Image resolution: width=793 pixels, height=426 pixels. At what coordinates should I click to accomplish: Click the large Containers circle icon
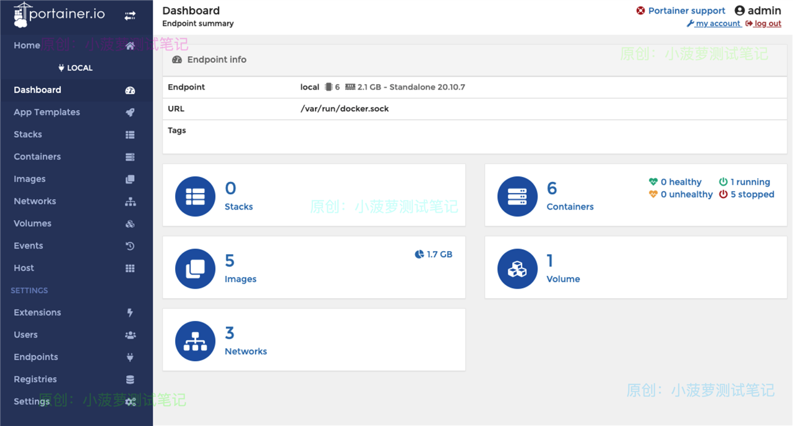(x=517, y=197)
